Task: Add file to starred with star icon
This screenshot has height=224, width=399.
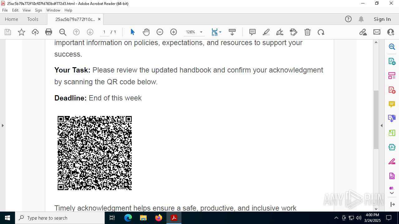Action: 22,32
